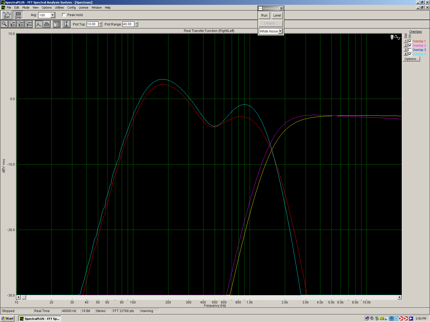430x322 pixels.
Task: Click the Zoom In 2X icon
Action: (13, 24)
